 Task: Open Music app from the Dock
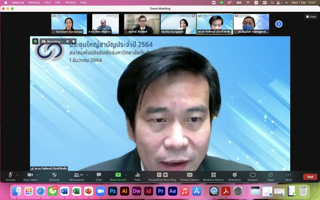184,191
